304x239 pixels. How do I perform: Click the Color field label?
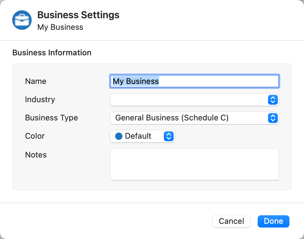tap(35, 136)
